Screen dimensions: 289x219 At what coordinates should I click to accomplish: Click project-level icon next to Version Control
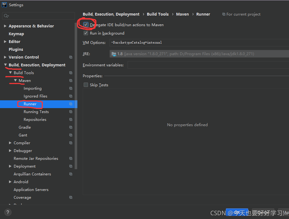(x=71, y=57)
